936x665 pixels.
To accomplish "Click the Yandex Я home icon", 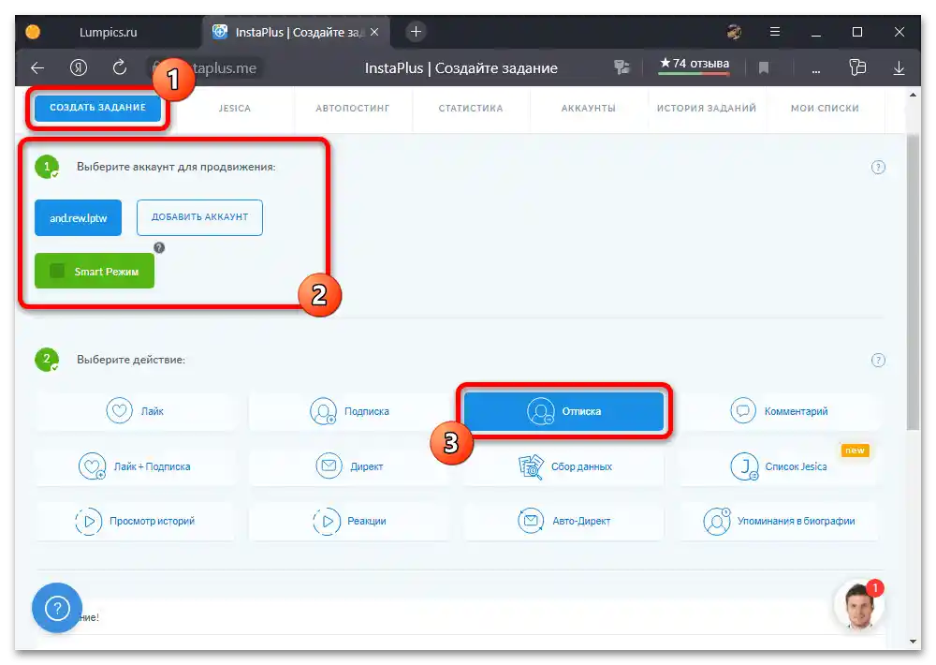I will point(79,67).
